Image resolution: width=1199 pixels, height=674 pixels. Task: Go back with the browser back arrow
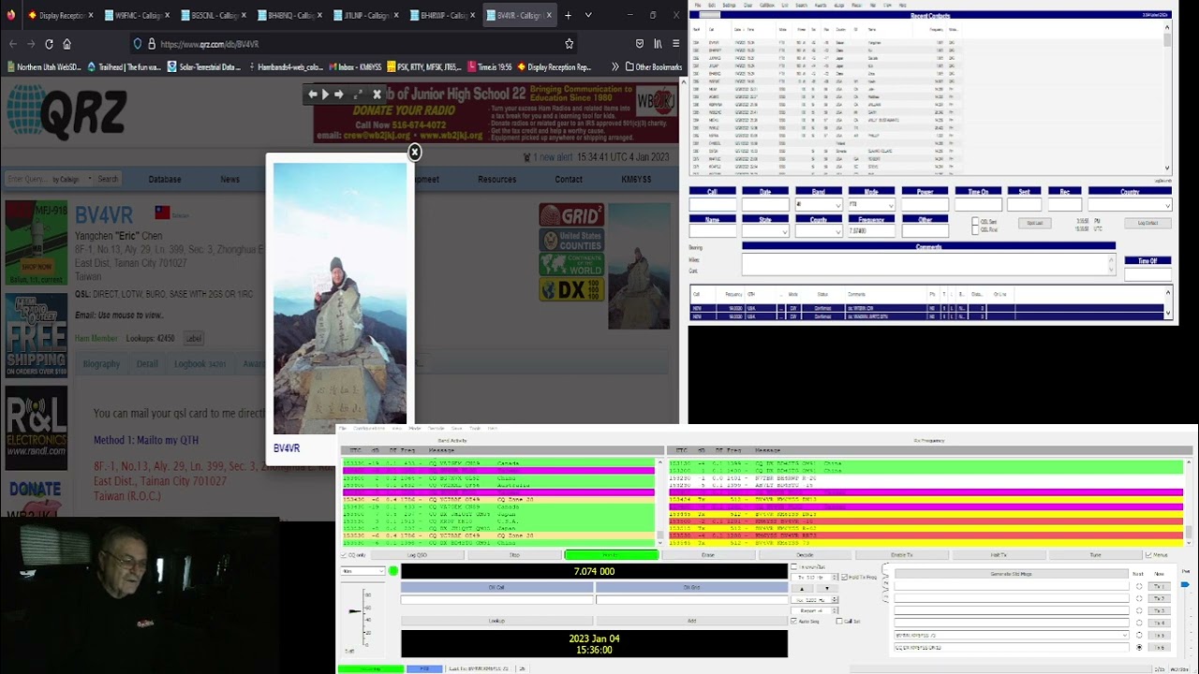pos(12,44)
